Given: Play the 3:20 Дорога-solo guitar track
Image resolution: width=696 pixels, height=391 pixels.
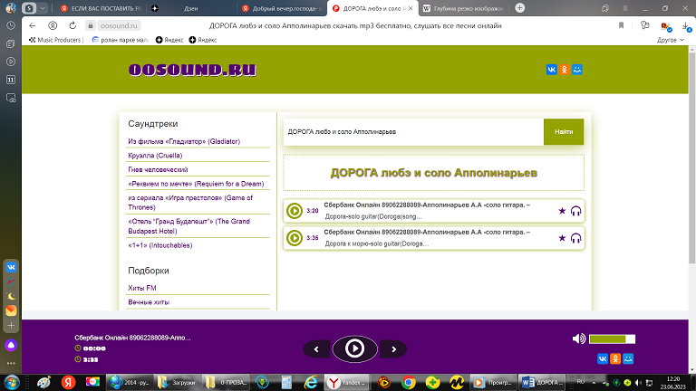Looking at the screenshot, I should [295, 211].
